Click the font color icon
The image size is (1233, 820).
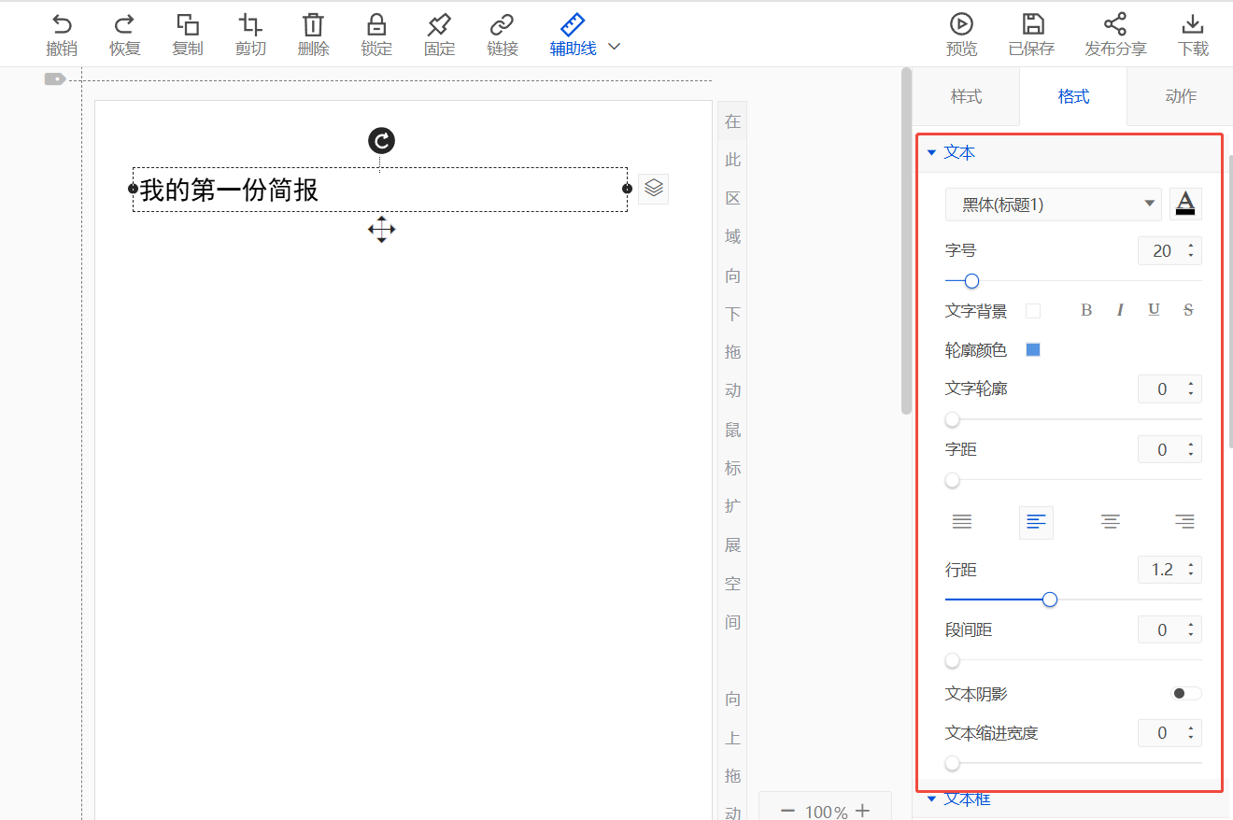pyautogui.click(x=1185, y=204)
